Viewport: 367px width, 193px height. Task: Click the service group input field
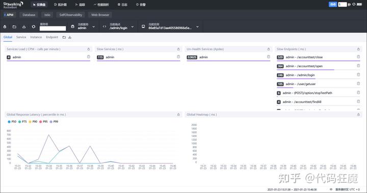pos(53,29)
